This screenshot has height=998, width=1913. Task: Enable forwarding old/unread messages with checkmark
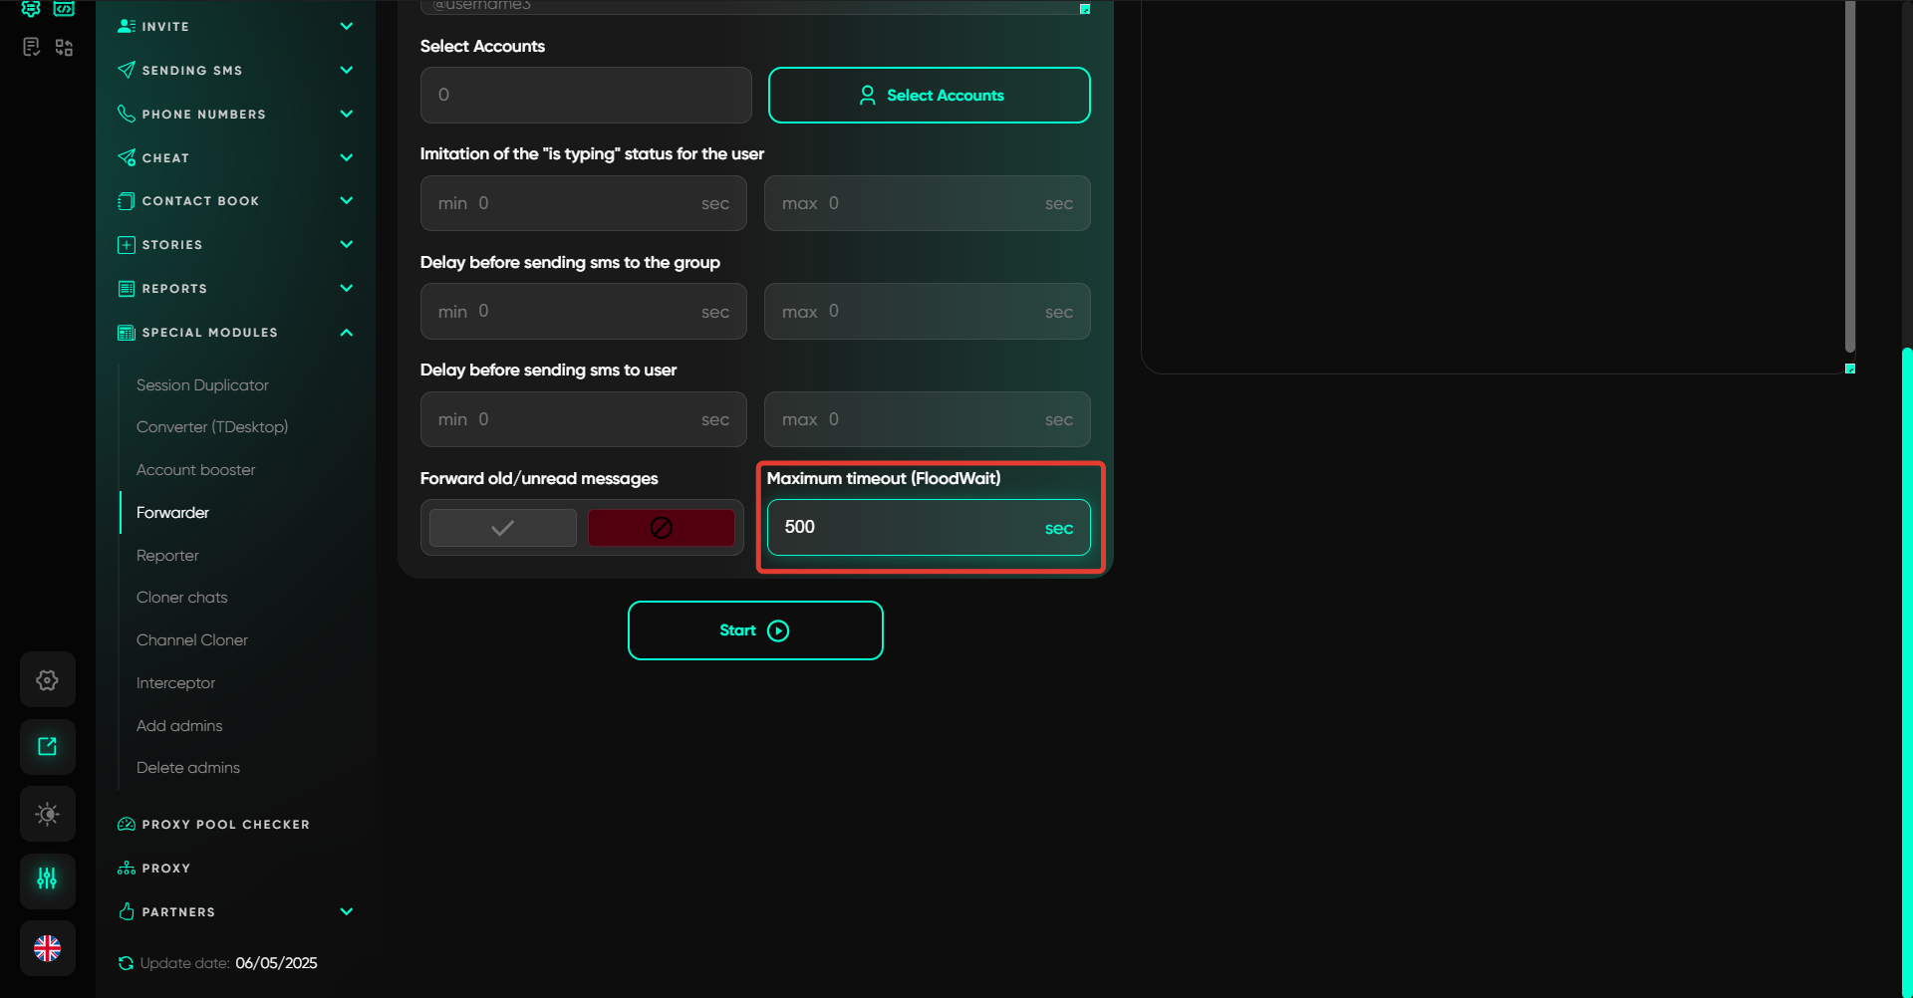click(502, 528)
